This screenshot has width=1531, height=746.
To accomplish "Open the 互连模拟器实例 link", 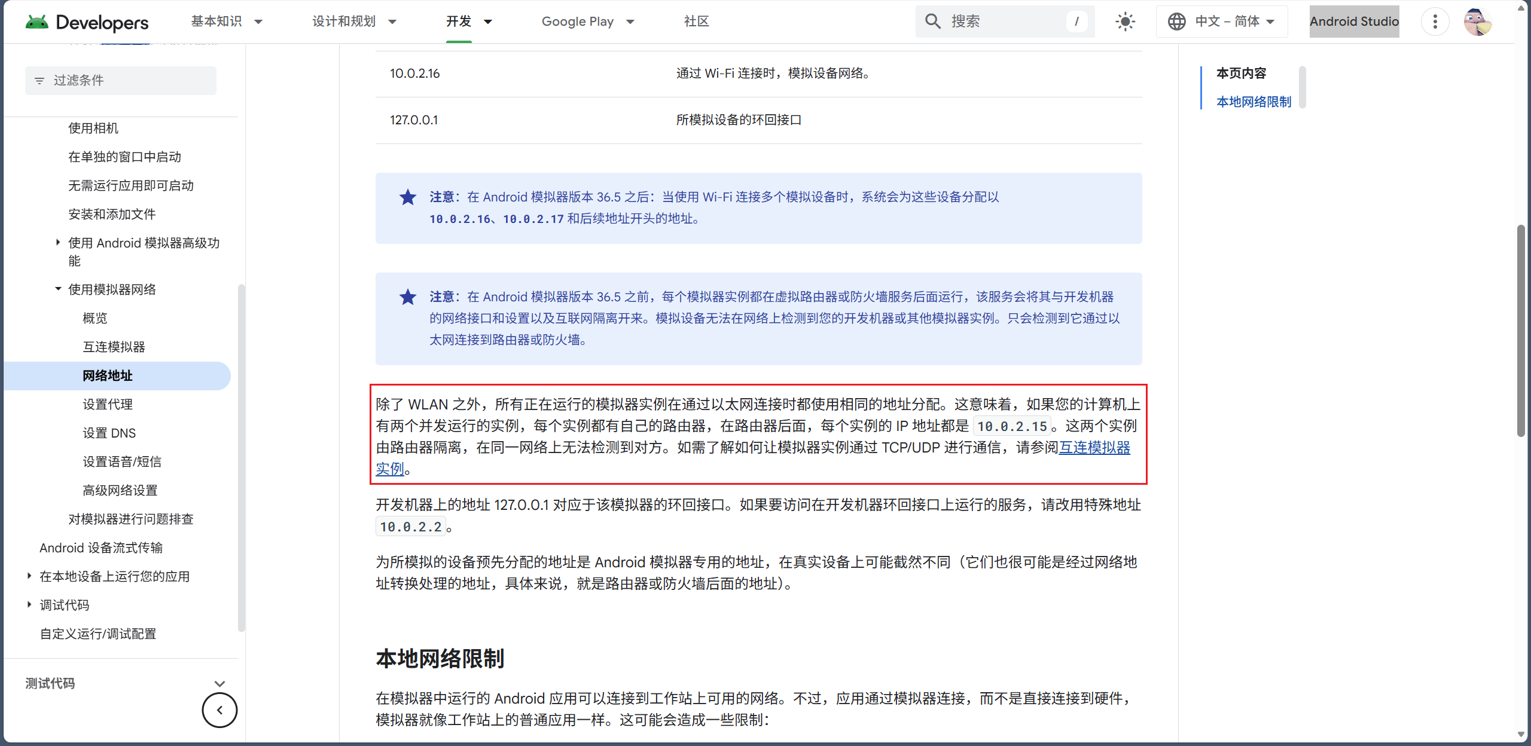I will 1094,448.
